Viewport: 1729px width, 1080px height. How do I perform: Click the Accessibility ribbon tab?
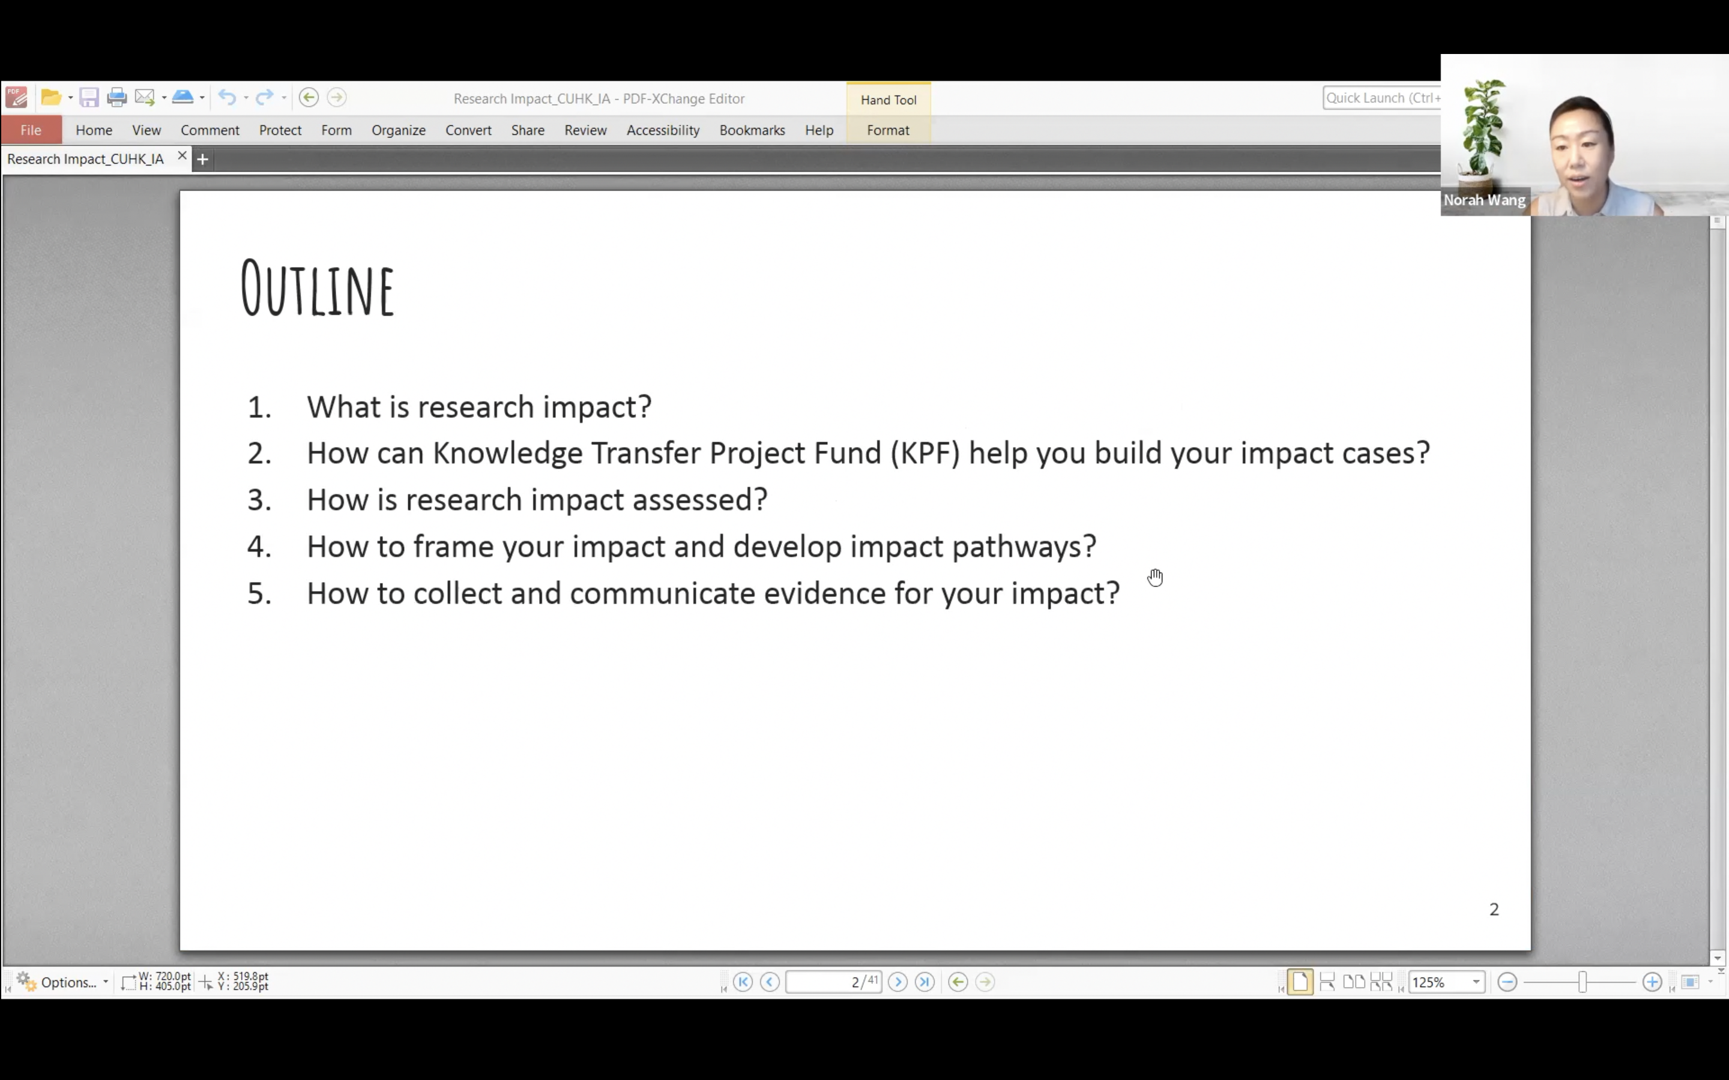[x=662, y=130]
